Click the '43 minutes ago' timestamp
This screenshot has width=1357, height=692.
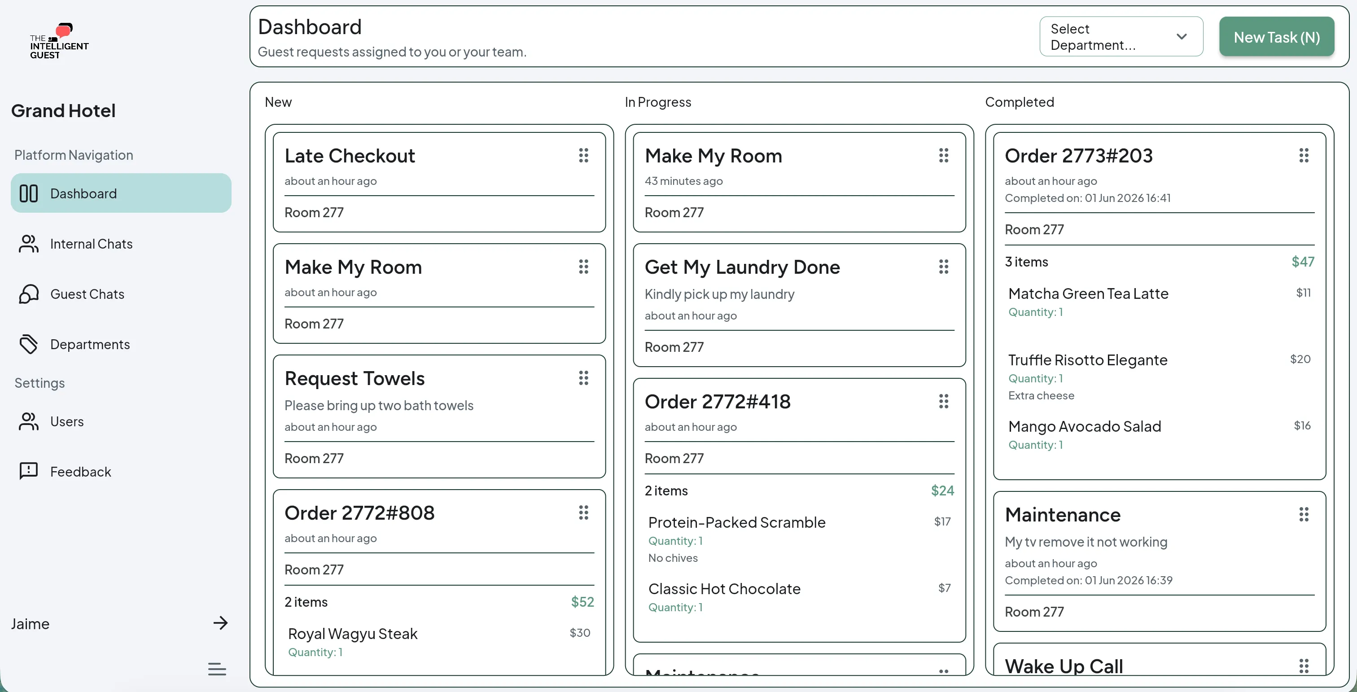click(x=683, y=181)
